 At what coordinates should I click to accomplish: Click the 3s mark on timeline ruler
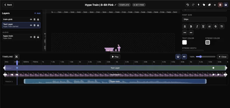[117, 62]
